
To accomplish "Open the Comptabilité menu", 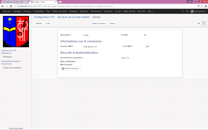I will 38,11.
